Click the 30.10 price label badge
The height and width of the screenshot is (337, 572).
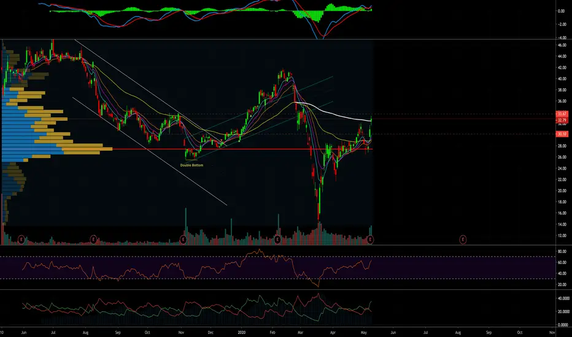click(562, 134)
